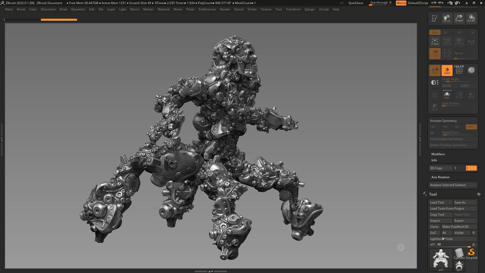The image size is (485, 273).
Task: Click the Frame mesh icon
Action: tap(435, 41)
